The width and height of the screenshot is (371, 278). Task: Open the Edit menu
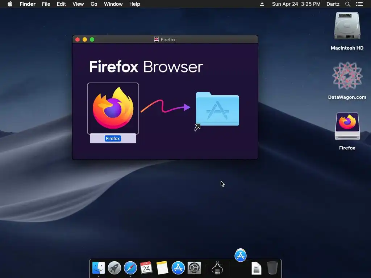(61, 4)
